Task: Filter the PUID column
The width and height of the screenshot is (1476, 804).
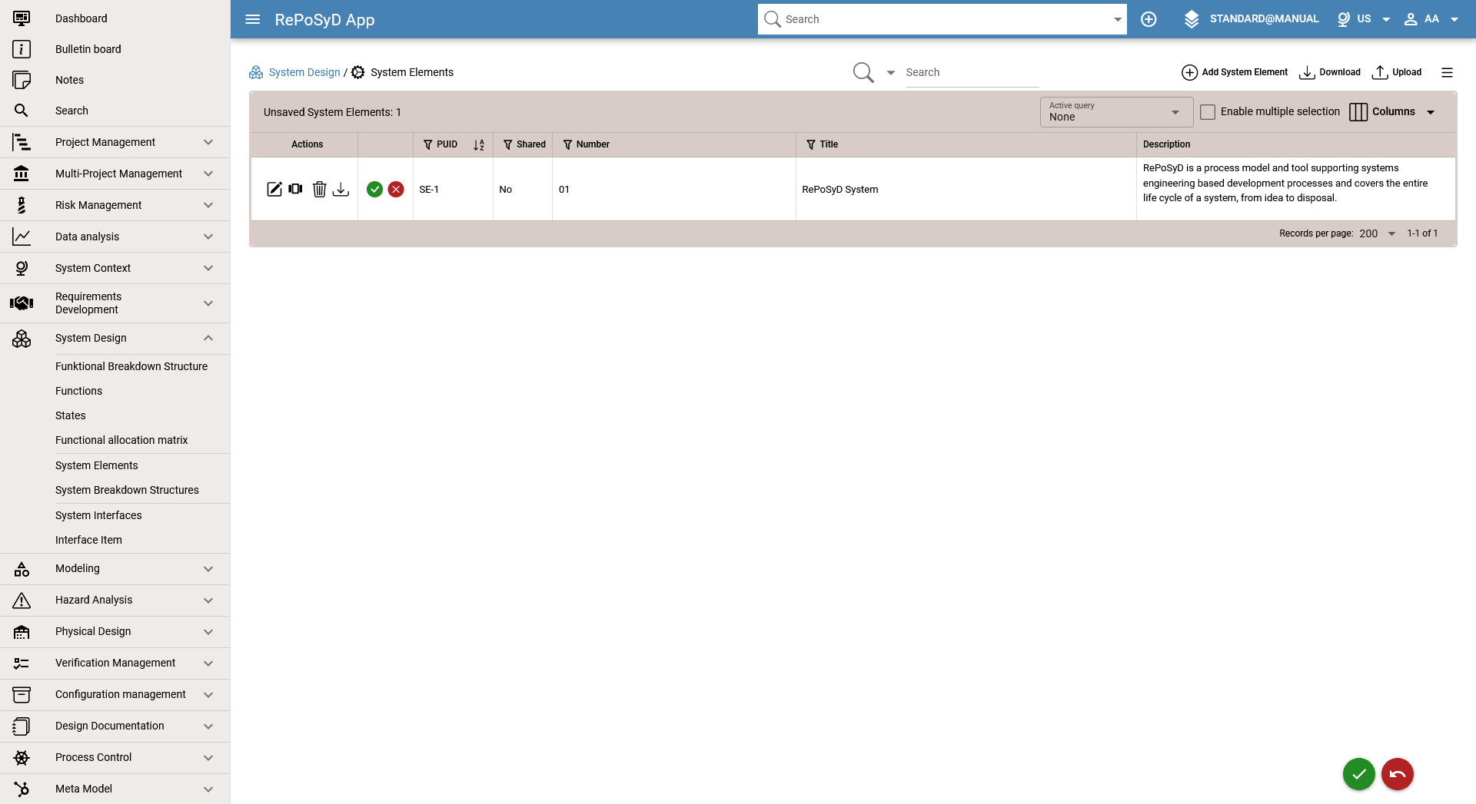Action: point(428,144)
